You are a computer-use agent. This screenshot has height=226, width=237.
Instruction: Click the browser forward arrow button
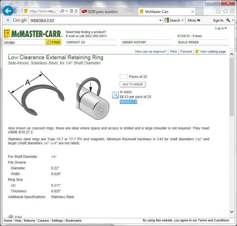click(18, 11)
